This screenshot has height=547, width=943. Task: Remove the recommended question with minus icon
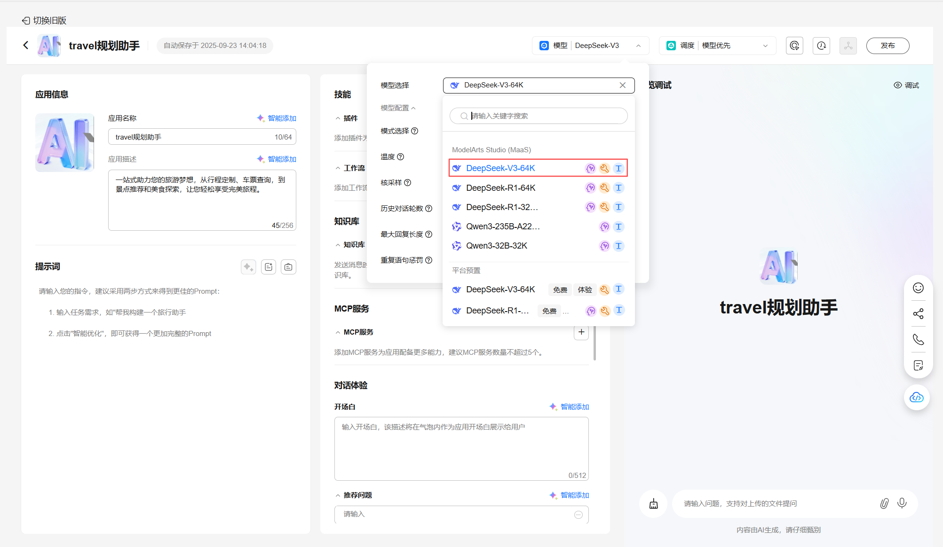tap(578, 515)
